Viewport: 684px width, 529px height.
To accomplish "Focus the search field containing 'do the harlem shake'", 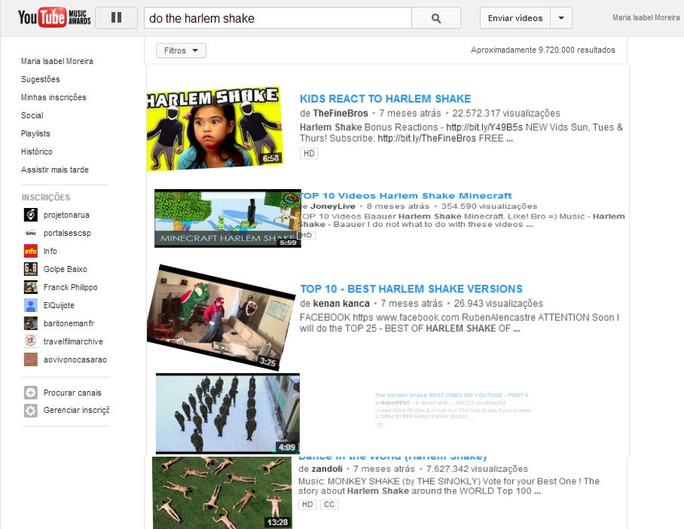I will (x=278, y=18).
